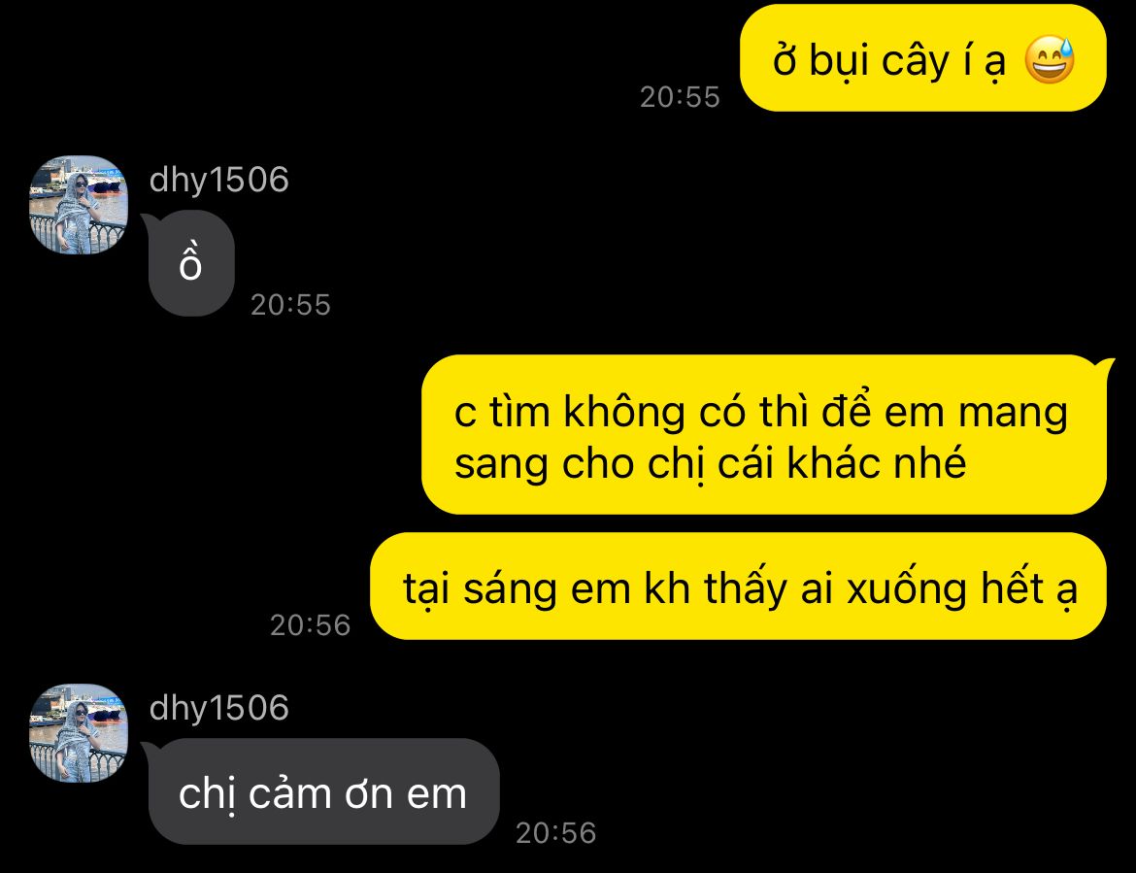Open the dhy1506 username above 'chị cảm ơn em'
The image size is (1136, 873).
click(x=218, y=708)
